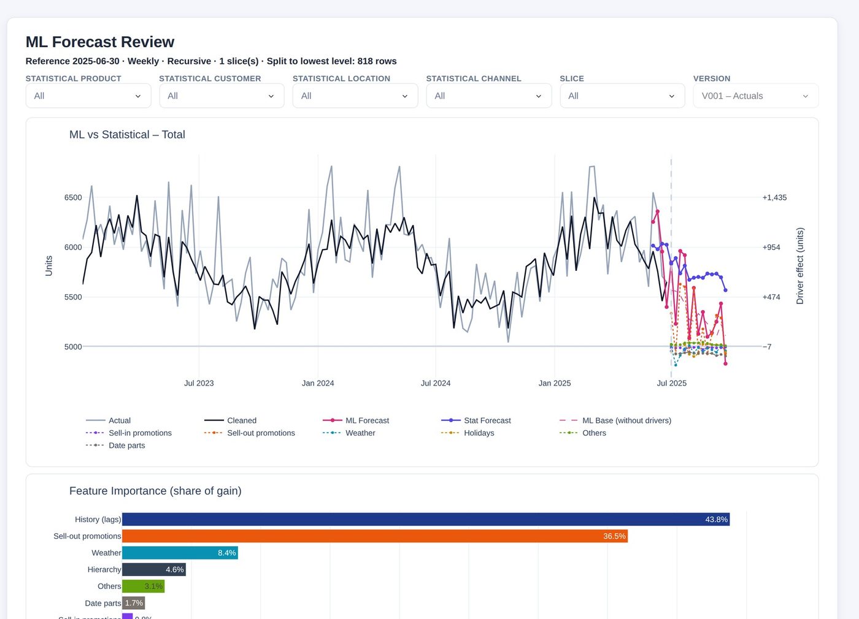
Task: Select the Date parts 1.7% bar
Action: [x=134, y=603]
